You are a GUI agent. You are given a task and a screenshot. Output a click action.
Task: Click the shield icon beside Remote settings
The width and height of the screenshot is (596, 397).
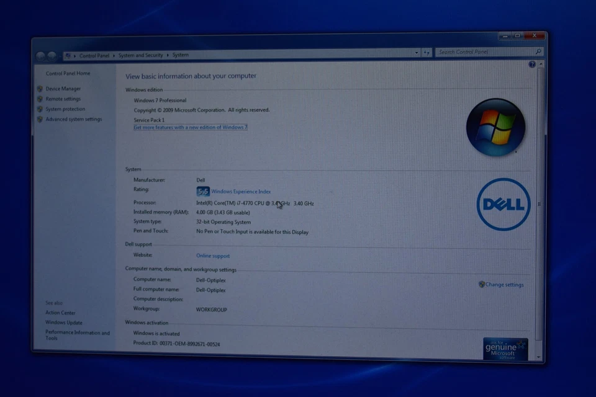[40, 99]
